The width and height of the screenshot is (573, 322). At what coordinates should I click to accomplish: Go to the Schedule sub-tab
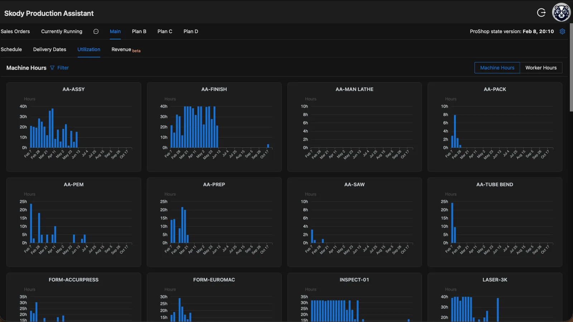pyautogui.click(x=11, y=49)
